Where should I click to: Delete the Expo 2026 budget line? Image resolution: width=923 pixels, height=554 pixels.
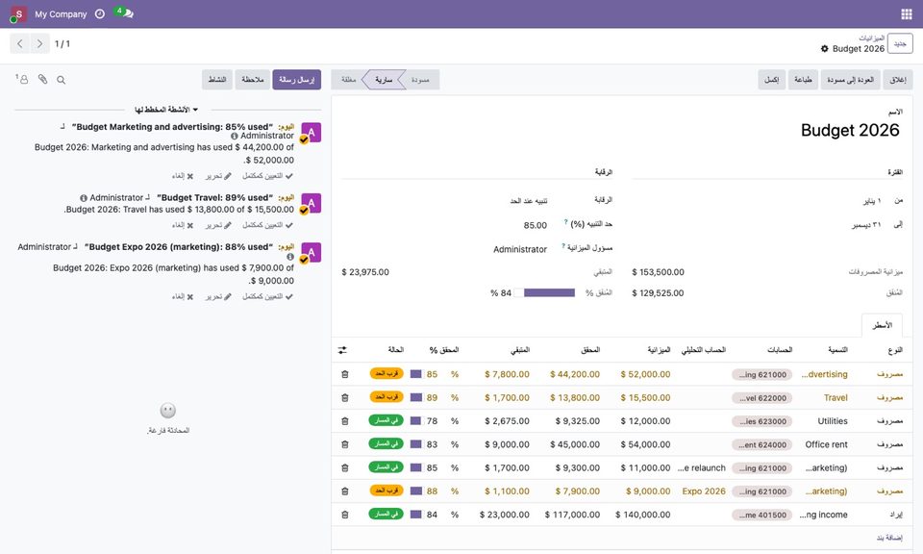point(345,491)
